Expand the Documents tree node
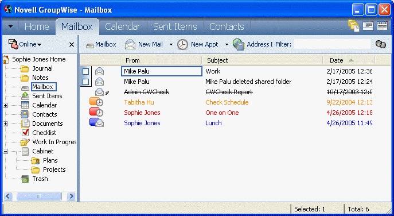 6,124
